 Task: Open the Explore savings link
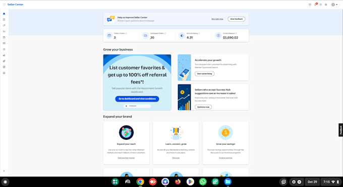point(225,158)
